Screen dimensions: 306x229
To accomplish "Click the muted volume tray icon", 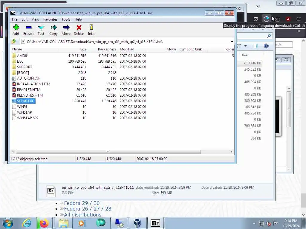I will click(269, 224).
